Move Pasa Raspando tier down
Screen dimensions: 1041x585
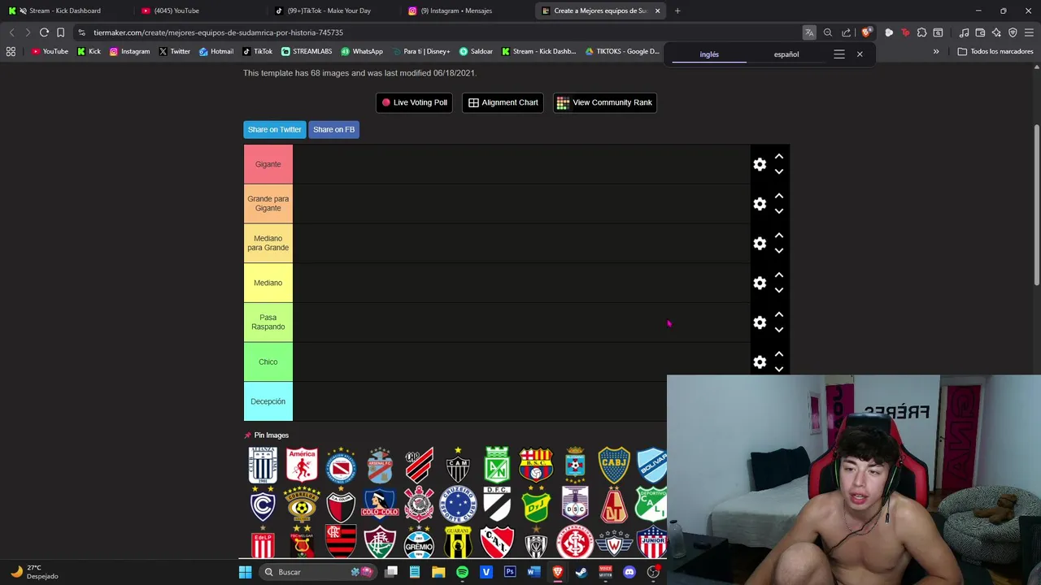pos(779,330)
